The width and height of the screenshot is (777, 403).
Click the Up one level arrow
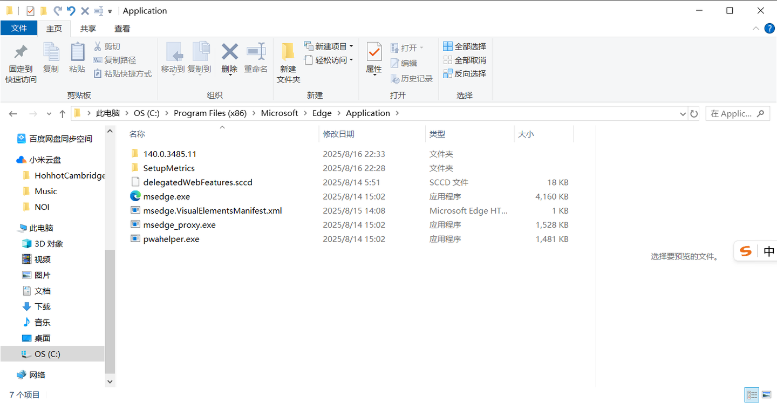coord(63,114)
